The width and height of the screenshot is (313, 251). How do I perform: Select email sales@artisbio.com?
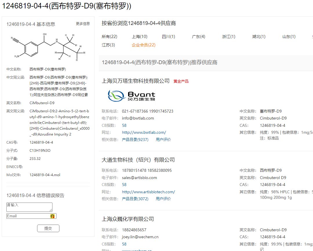tap(139, 178)
